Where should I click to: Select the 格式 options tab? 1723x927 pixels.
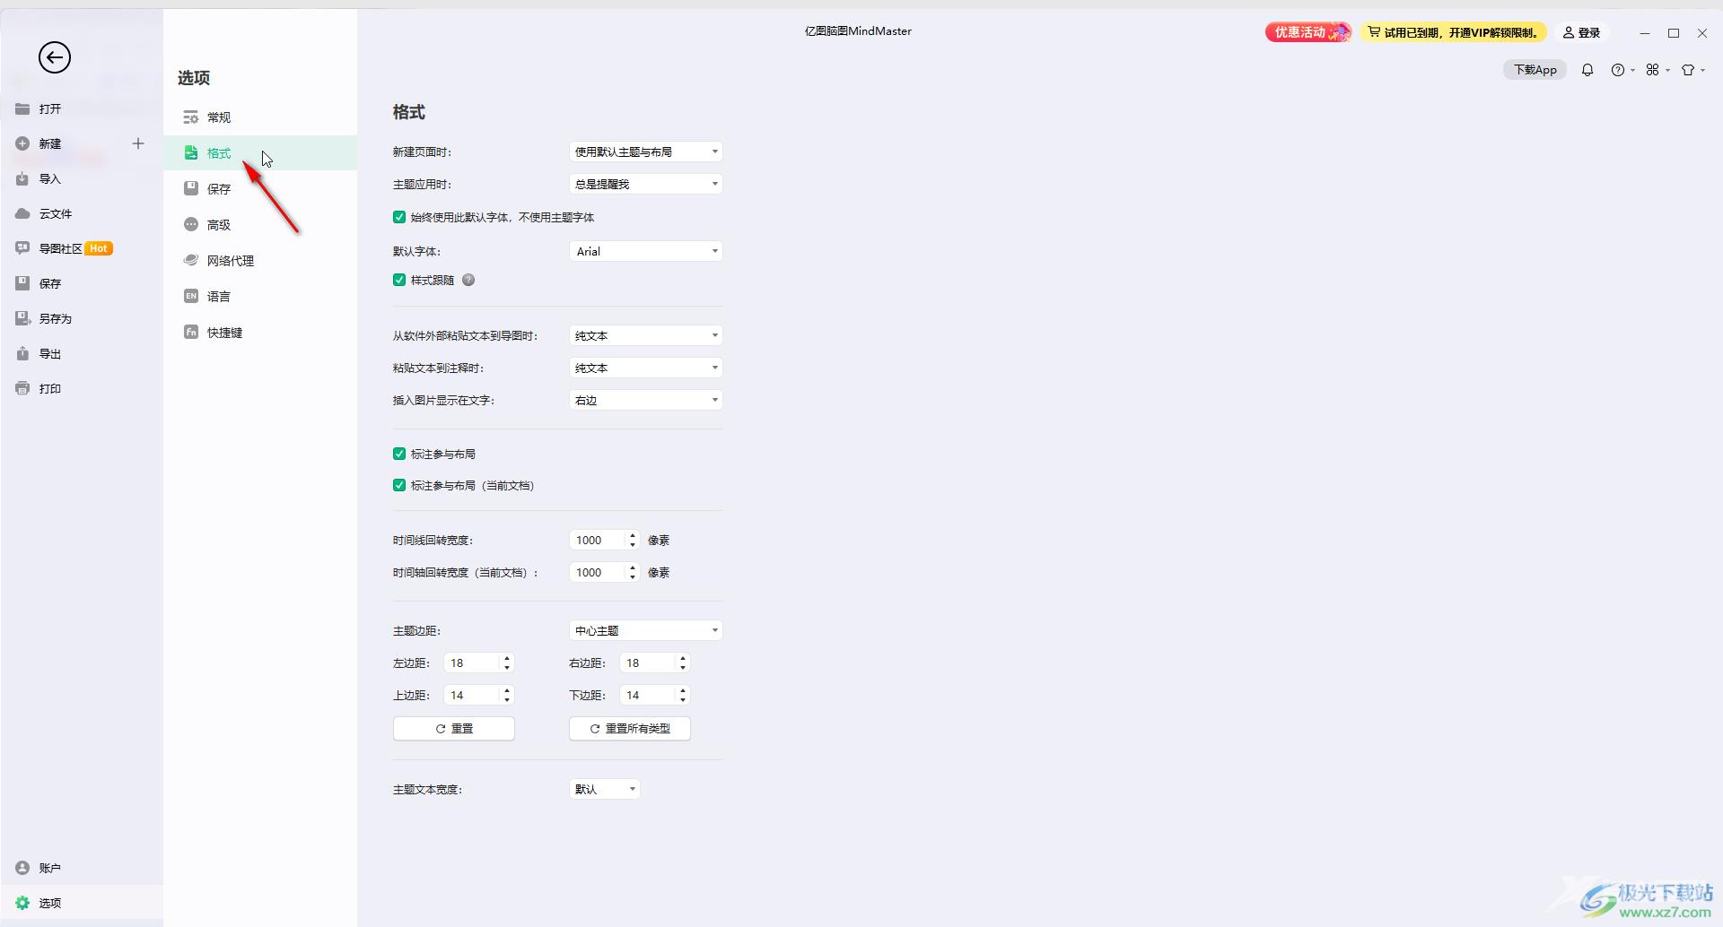tap(260, 153)
